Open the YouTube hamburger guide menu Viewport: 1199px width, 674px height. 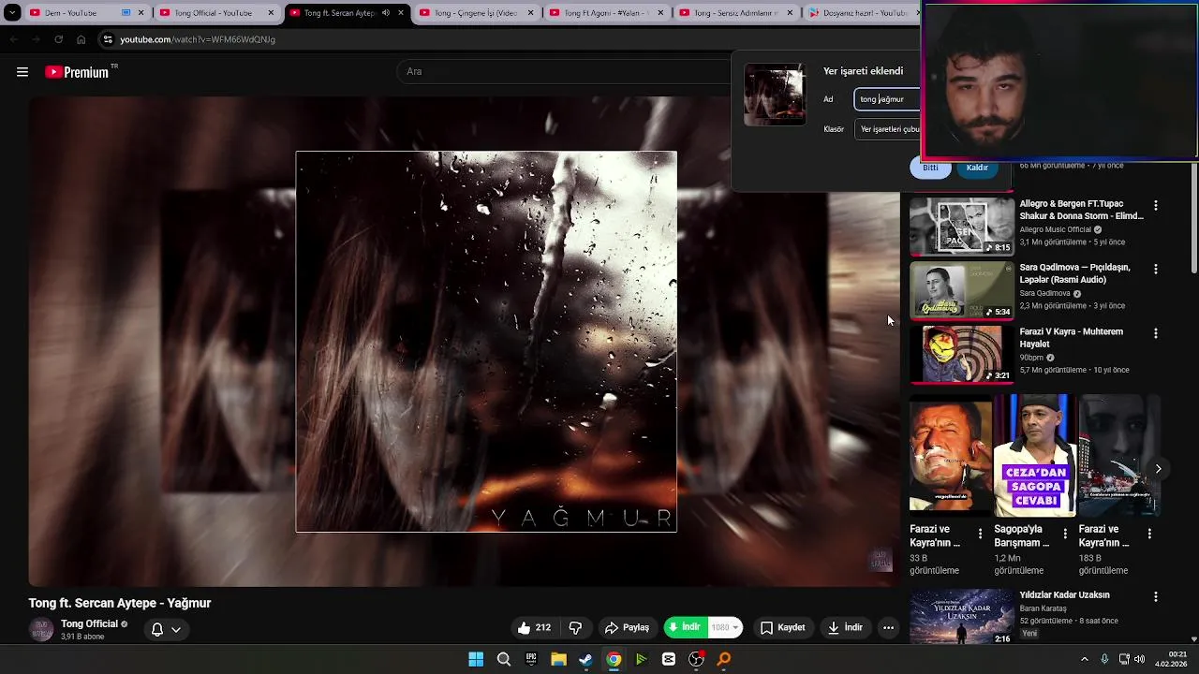click(x=22, y=72)
